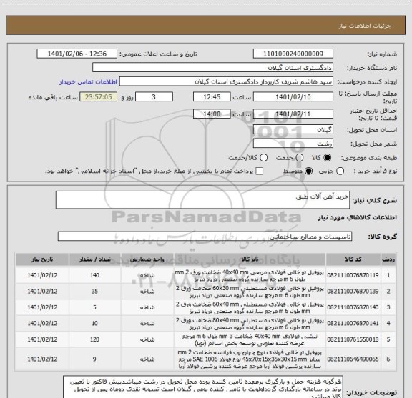Click the تعداد / مقدار column header

(x=94, y=259)
